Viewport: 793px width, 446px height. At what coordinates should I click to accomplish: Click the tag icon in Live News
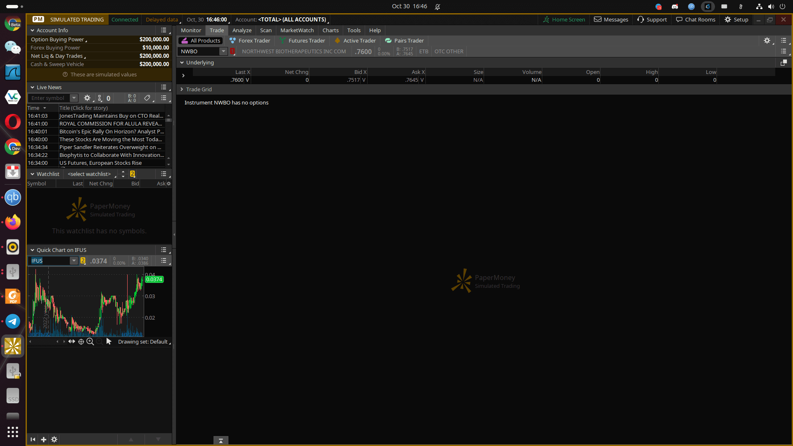[147, 98]
